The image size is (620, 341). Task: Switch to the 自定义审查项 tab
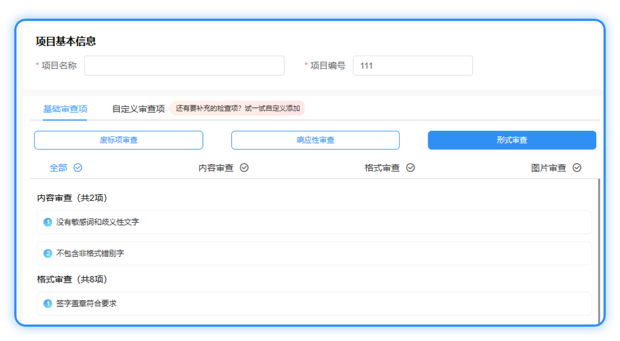(139, 109)
